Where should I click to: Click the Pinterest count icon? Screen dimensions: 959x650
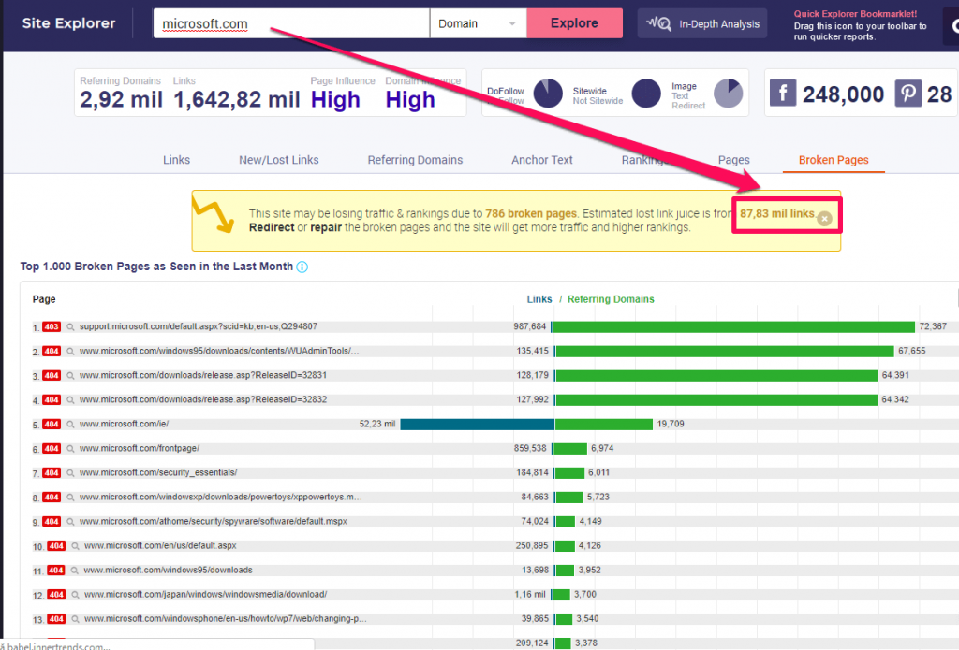point(908,94)
